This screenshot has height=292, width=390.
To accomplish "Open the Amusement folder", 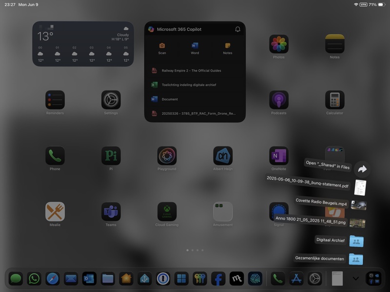I will click(x=223, y=212).
